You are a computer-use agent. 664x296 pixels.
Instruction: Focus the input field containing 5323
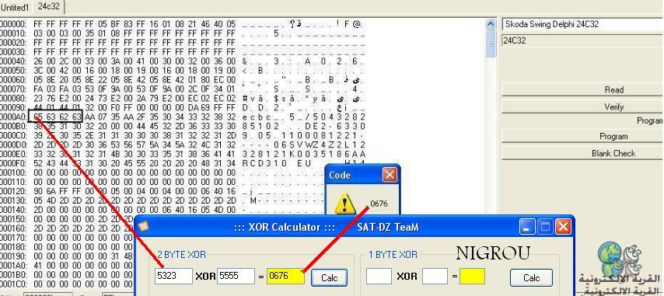point(173,276)
